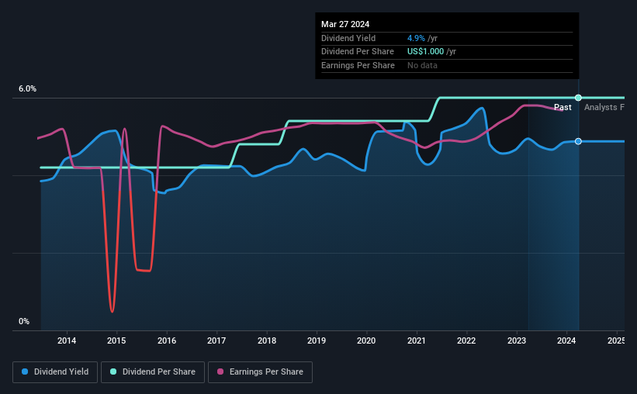Select the 2024 label on the time axis

pyautogui.click(x=566, y=340)
